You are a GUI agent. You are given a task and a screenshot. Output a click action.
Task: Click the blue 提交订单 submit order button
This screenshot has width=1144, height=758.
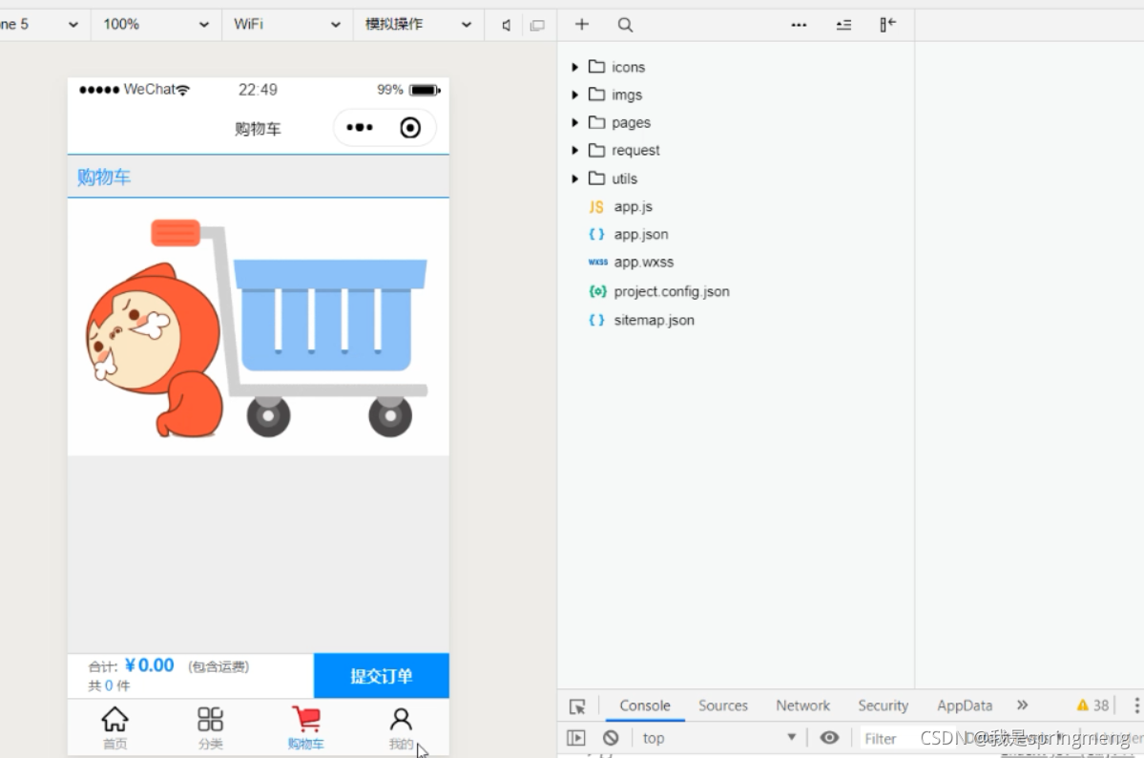pos(382,676)
